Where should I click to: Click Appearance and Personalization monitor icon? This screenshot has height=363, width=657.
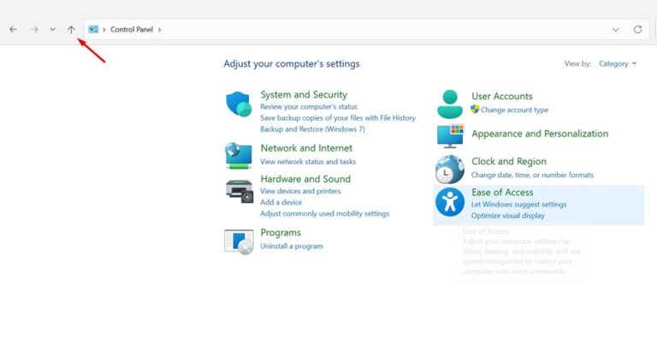pos(451,136)
